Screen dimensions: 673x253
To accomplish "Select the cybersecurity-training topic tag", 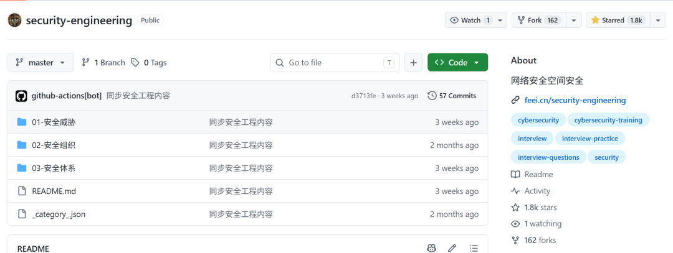I will click(608, 120).
